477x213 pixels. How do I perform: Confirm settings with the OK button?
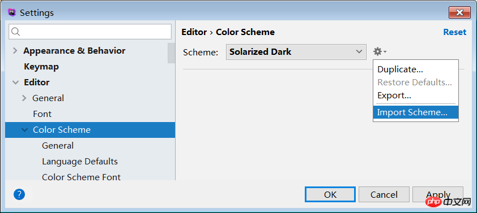[330, 194]
